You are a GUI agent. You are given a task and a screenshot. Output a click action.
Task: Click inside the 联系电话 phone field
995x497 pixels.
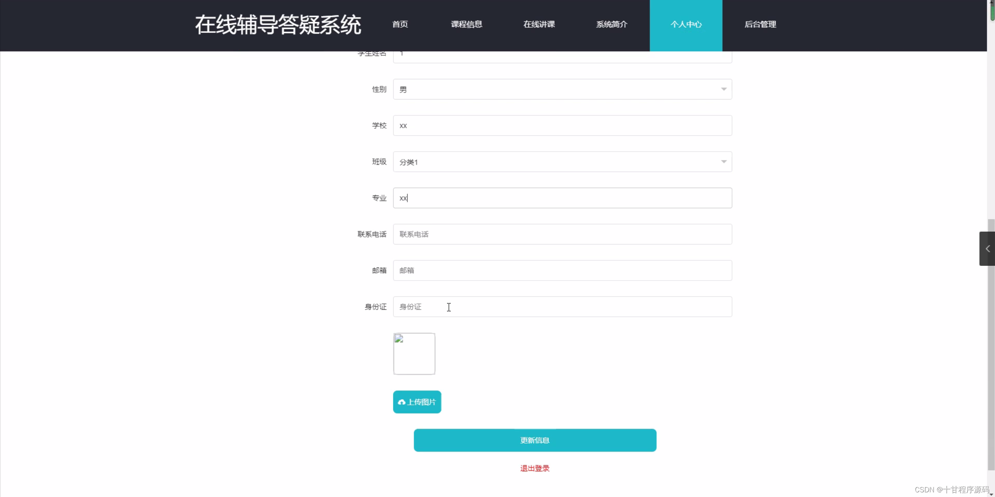coord(562,234)
